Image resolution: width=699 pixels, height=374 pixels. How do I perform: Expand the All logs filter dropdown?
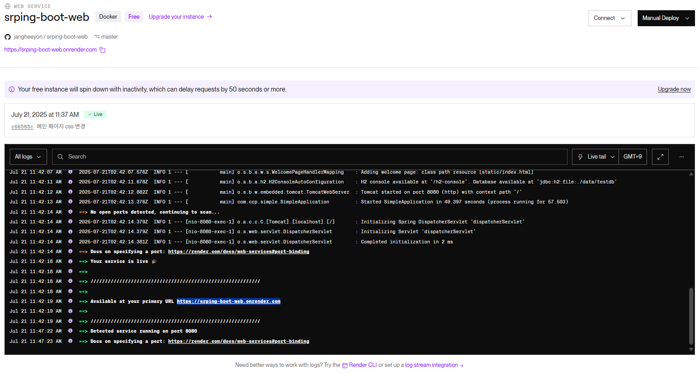click(x=28, y=157)
